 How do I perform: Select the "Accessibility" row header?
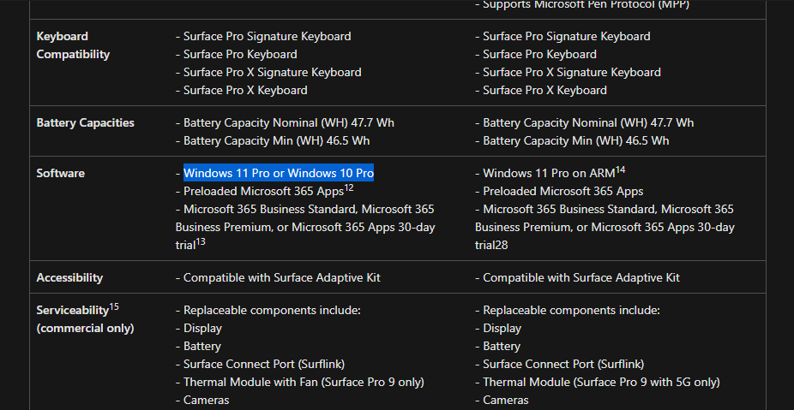(x=69, y=277)
